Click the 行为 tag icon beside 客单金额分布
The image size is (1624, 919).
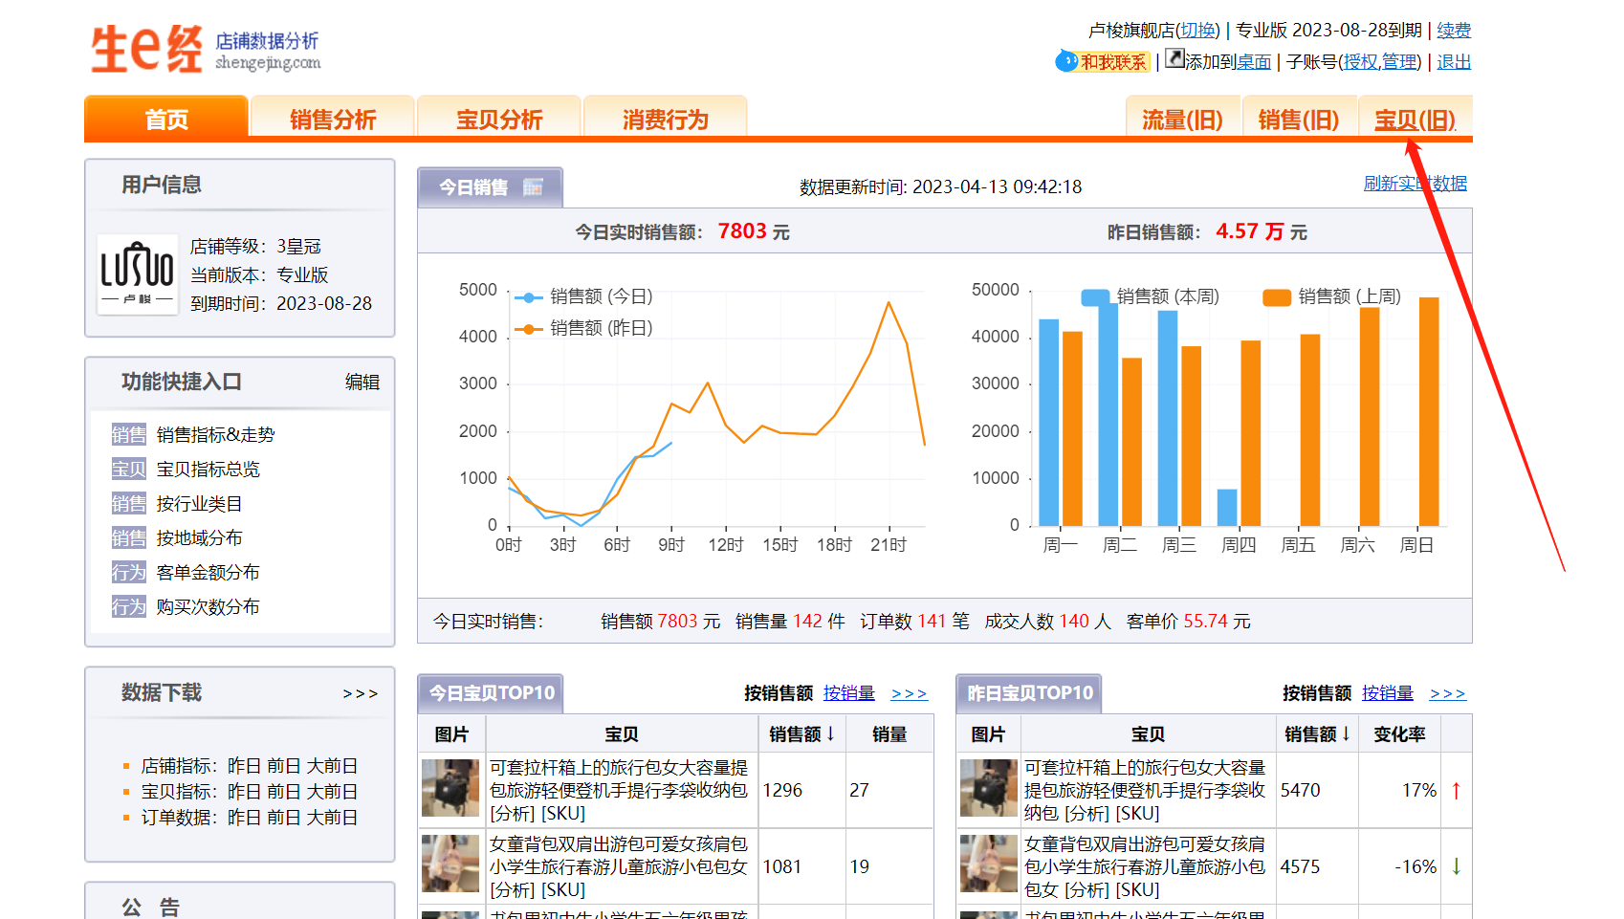[128, 573]
